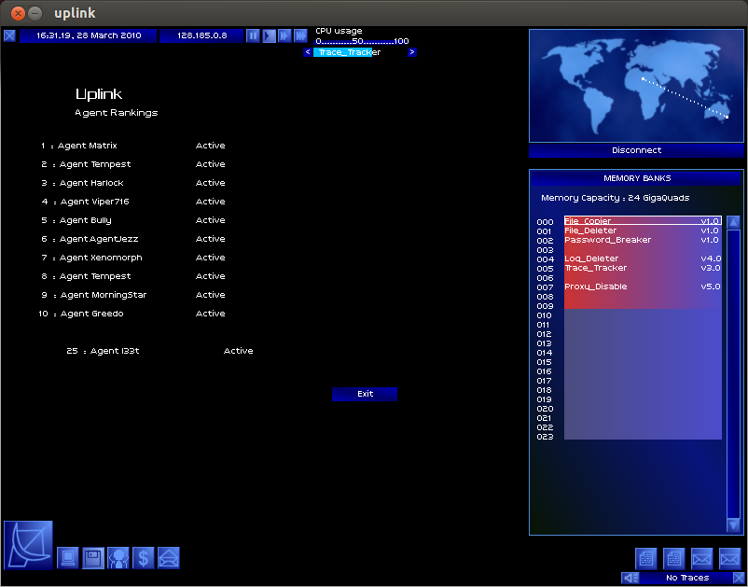Pause the game speed
This screenshot has width=748, height=587.
coord(253,35)
